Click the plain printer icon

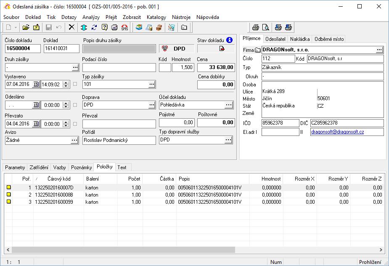pos(256,27)
